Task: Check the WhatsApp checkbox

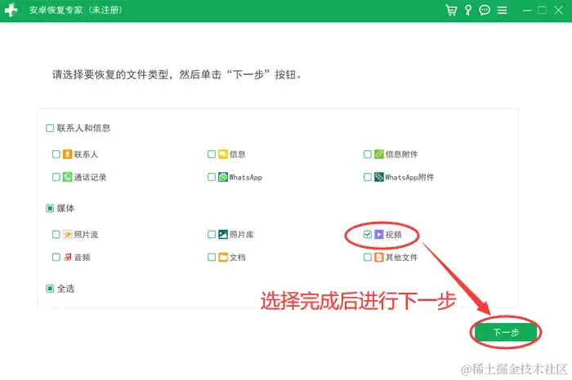Action: (x=212, y=177)
